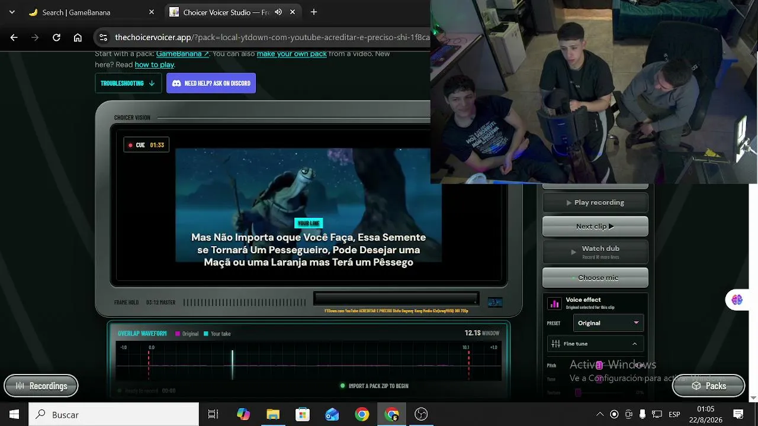
Task: Open the Recordings panel
Action: click(41, 386)
